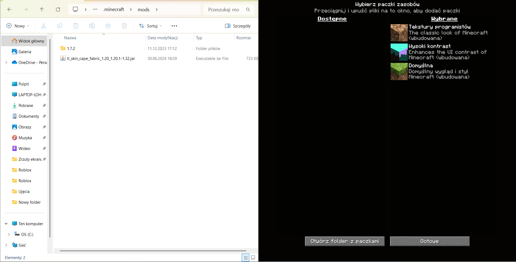
Task: Unpin Zrzuty ekranu from quick access
Action: click(x=44, y=159)
